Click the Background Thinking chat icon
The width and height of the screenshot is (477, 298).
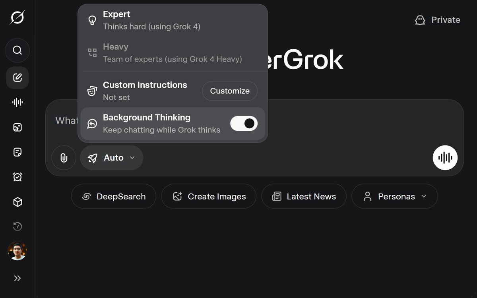[92, 124]
